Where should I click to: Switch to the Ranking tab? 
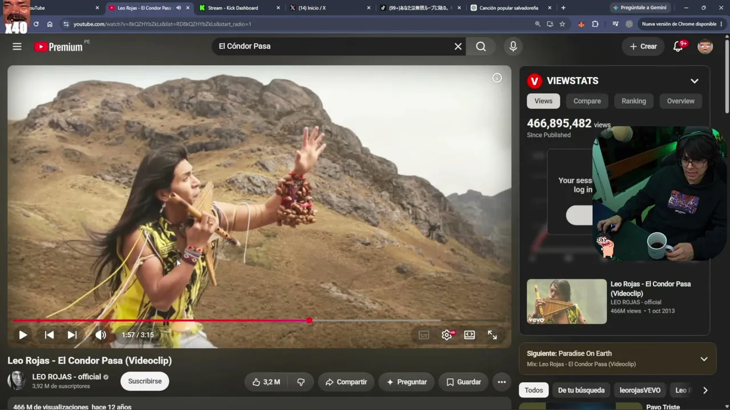click(634, 101)
